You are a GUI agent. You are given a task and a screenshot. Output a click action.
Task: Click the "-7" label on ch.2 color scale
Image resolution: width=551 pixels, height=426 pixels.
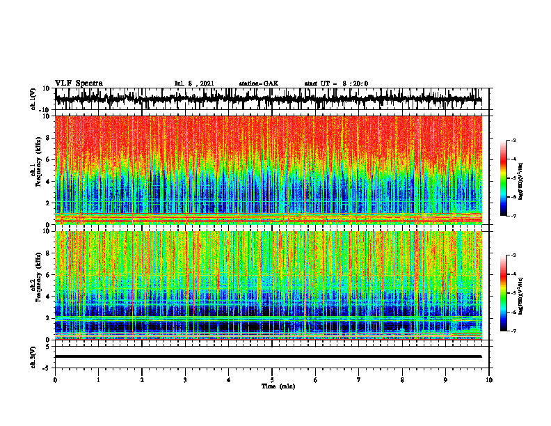tap(513, 331)
